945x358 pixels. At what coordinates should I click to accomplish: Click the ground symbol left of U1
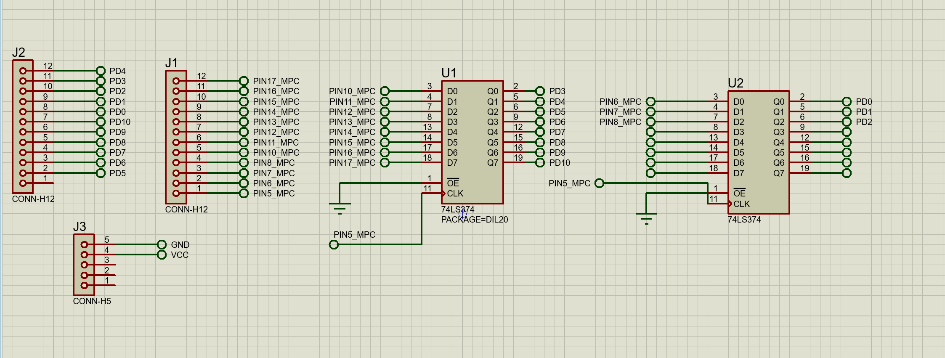click(340, 208)
